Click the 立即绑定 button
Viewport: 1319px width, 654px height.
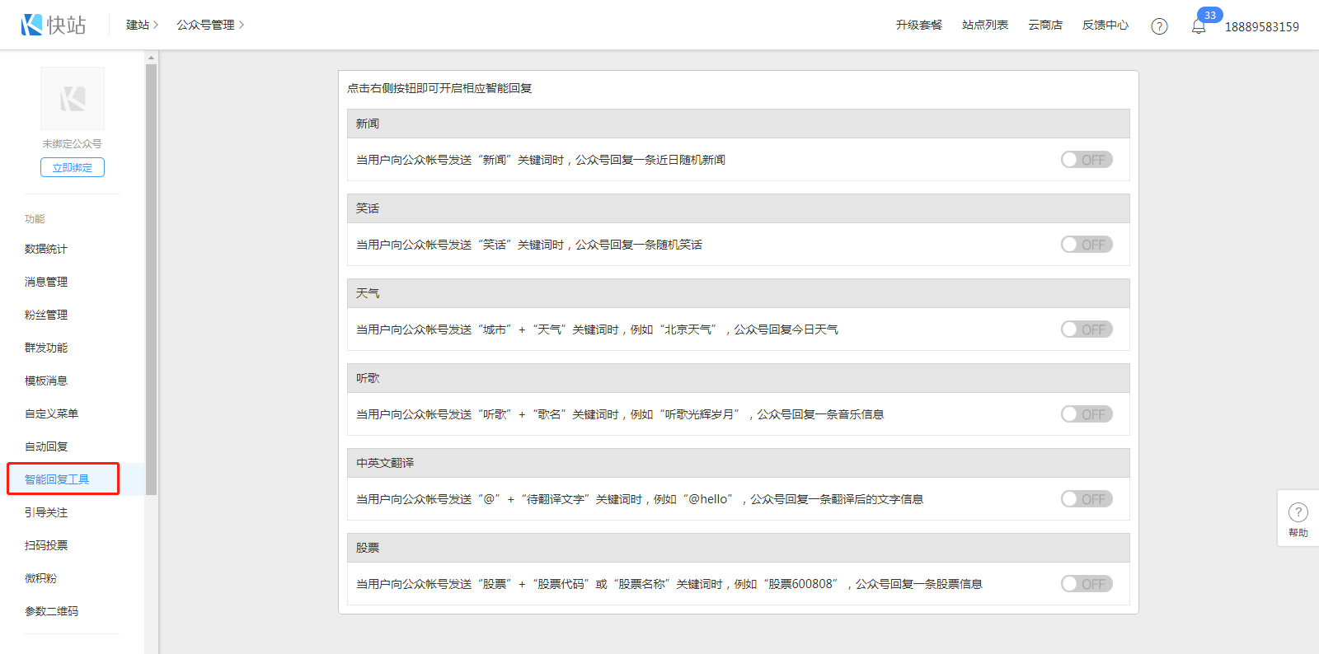(73, 167)
